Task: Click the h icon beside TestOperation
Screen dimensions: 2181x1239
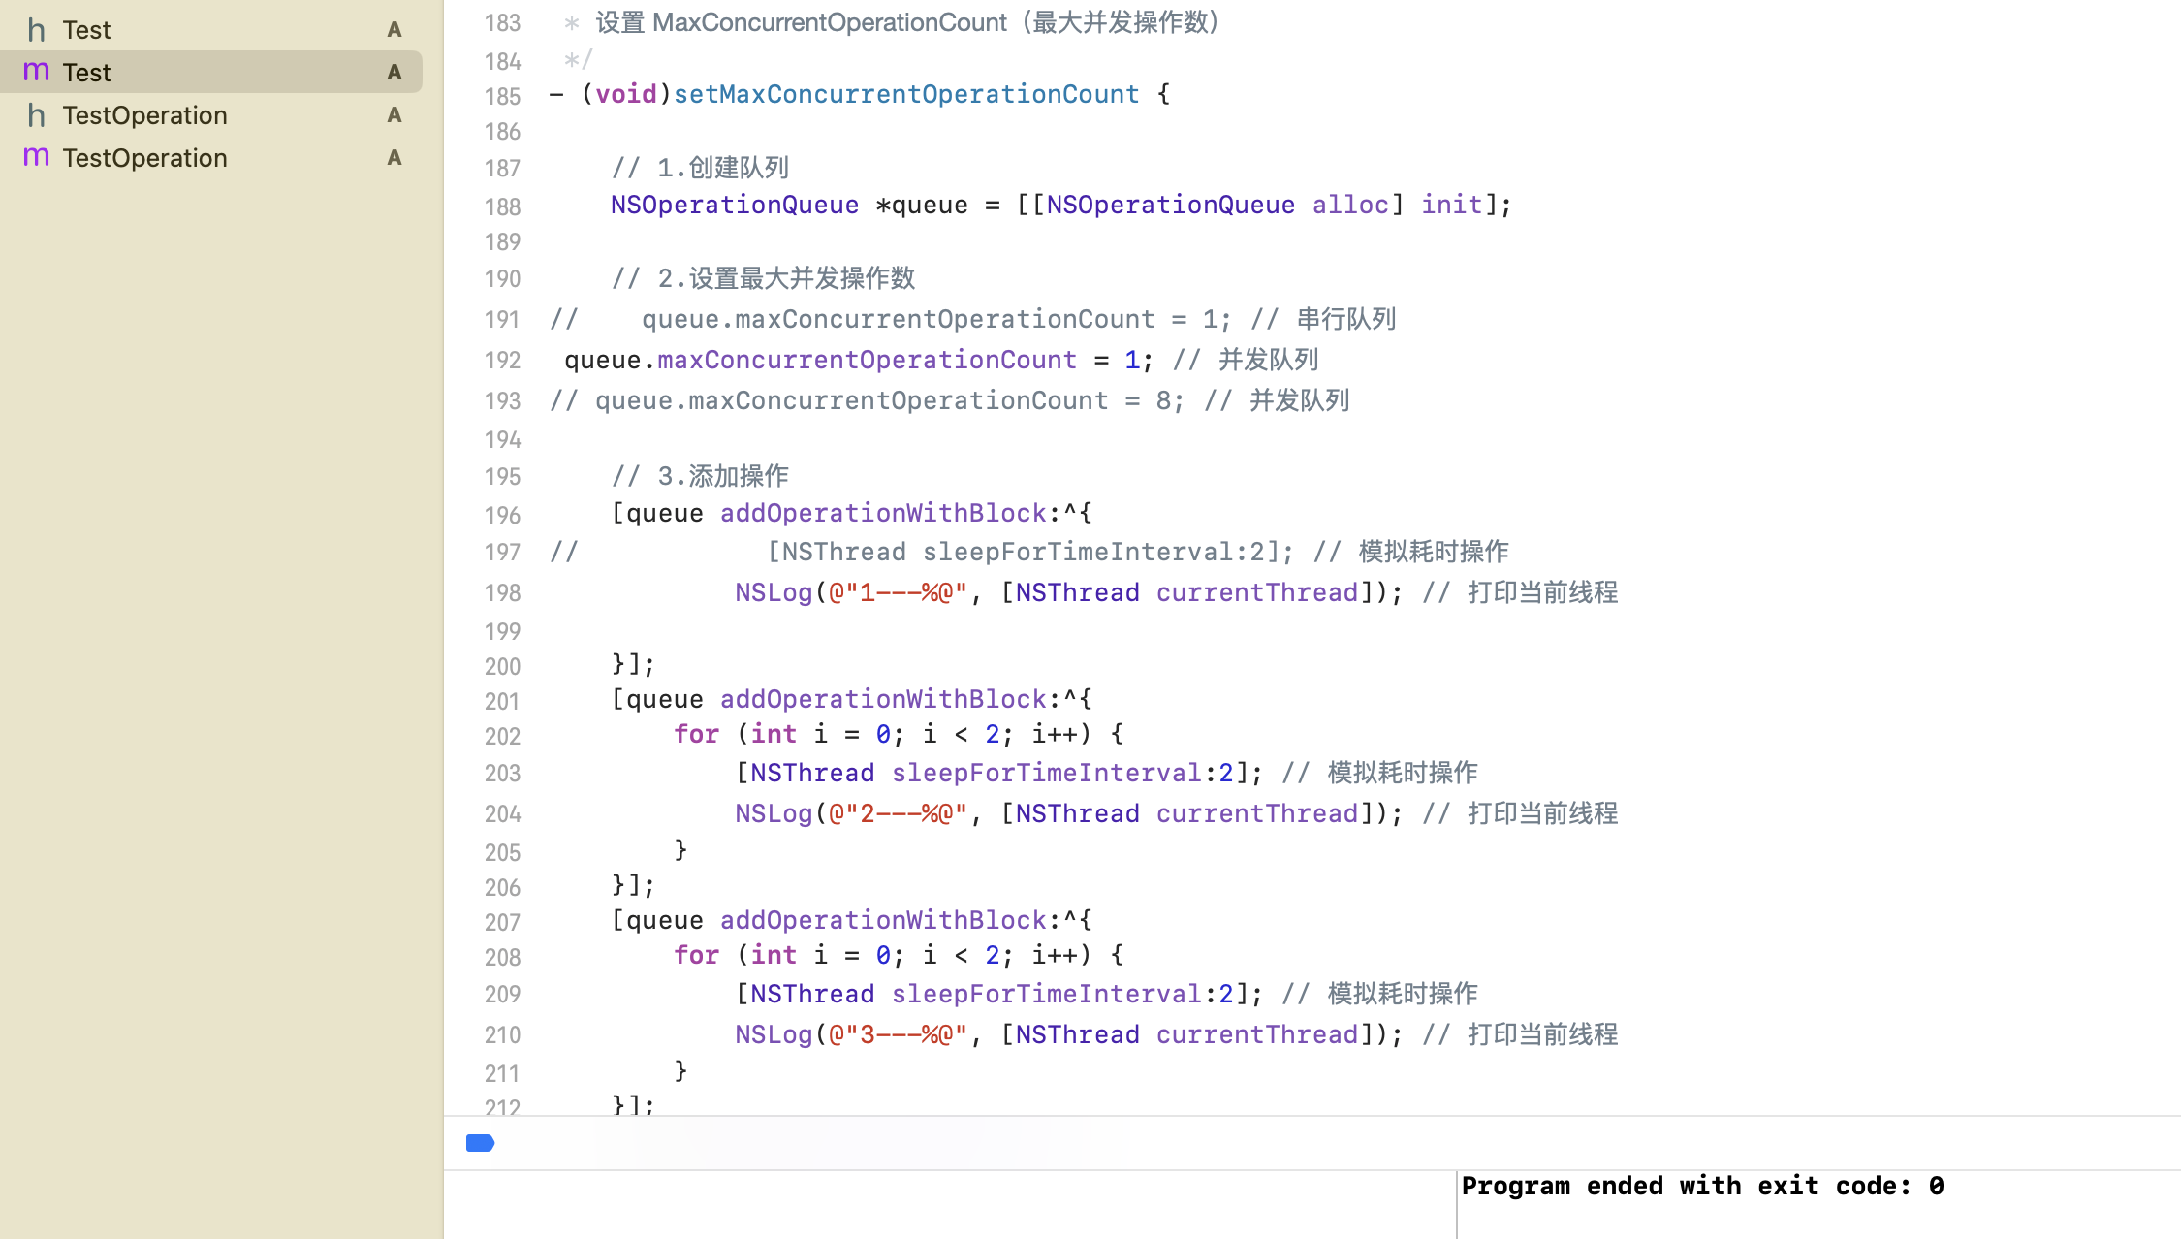Action: pos(36,115)
